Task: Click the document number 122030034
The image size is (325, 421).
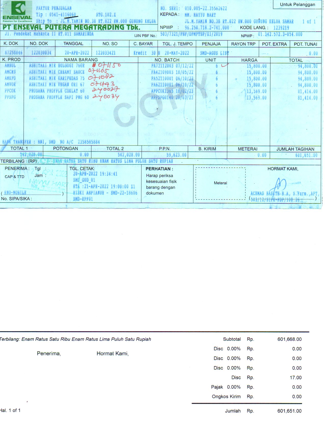Action: pos(41,53)
